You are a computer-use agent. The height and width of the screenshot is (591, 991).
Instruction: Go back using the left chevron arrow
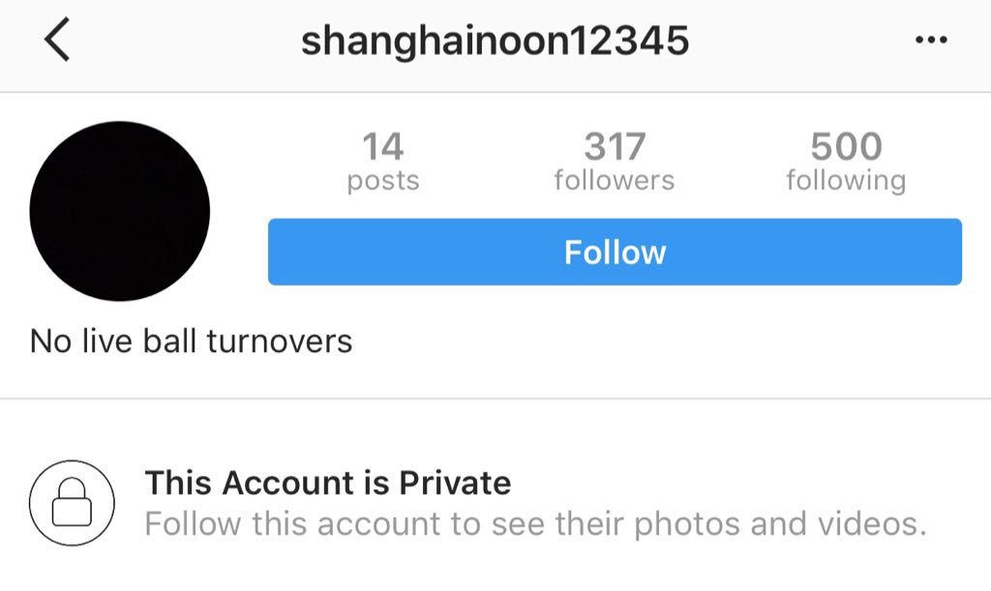click(57, 39)
